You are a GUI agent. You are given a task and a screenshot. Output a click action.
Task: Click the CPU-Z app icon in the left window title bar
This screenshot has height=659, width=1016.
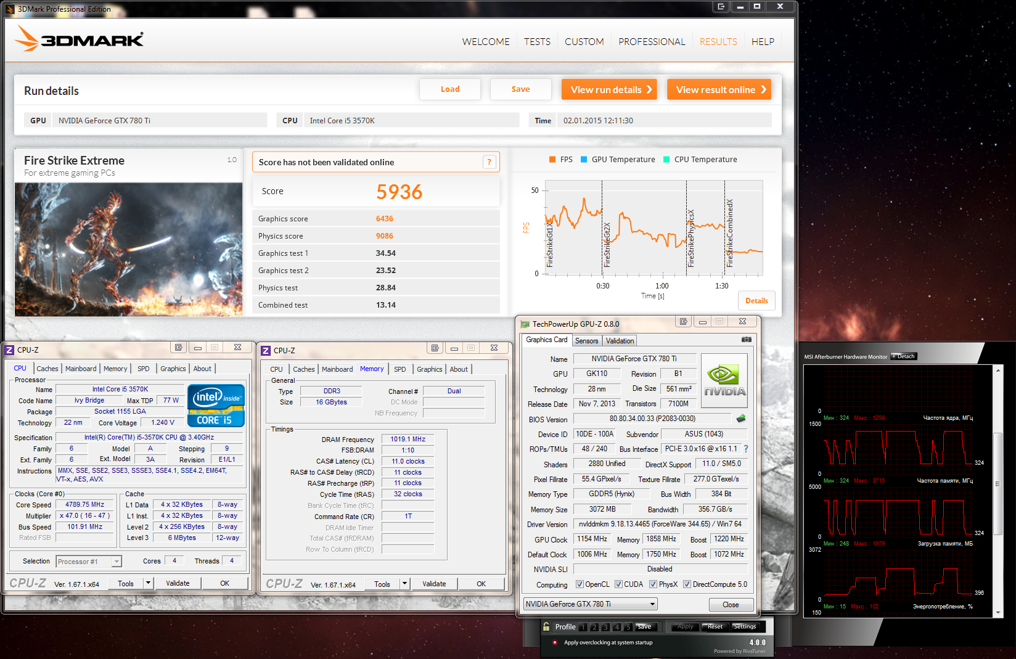pyautogui.click(x=9, y=350)
